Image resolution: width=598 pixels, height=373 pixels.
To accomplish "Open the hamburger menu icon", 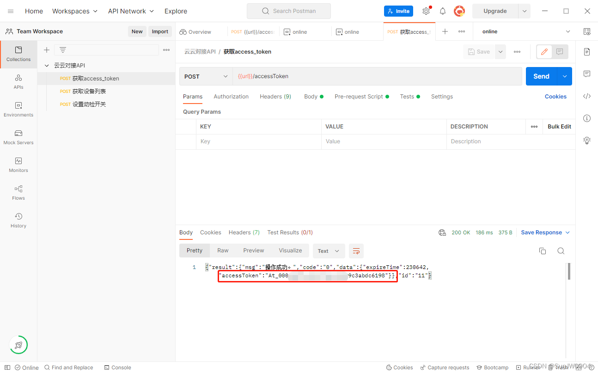I will pyautogui.click(x=11, y=11).
